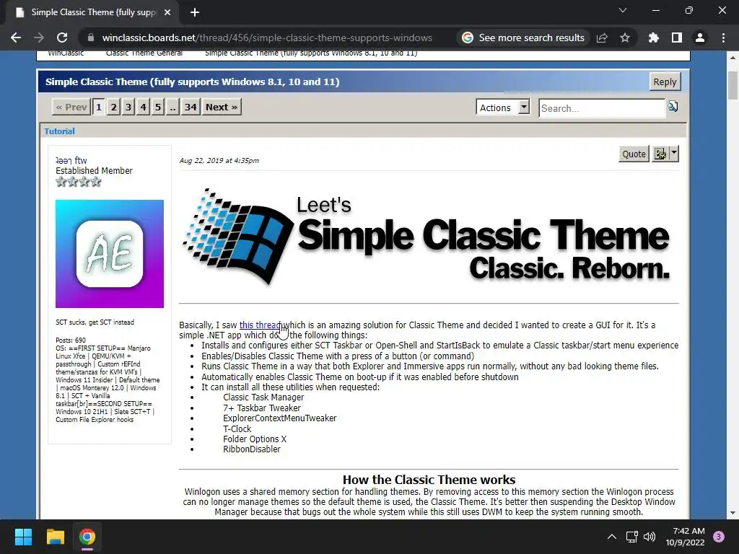The height and width of the screenshot is (554, 739).
Task: Click the 'Posts: 690' text
Action: point(71,340)
